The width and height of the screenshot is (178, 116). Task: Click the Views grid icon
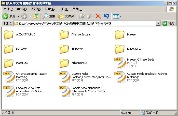(x=116, y=16)
